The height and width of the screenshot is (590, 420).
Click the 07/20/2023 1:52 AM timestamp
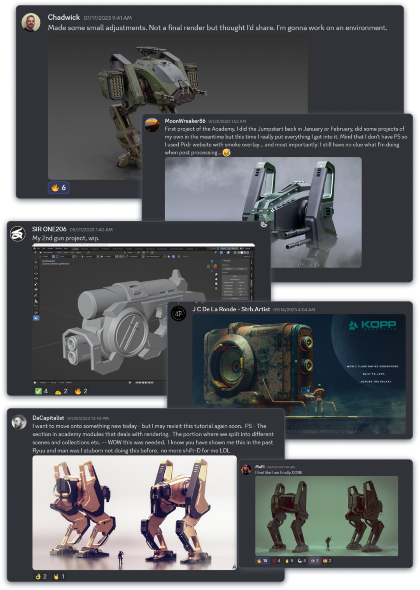tap(227, 121)
